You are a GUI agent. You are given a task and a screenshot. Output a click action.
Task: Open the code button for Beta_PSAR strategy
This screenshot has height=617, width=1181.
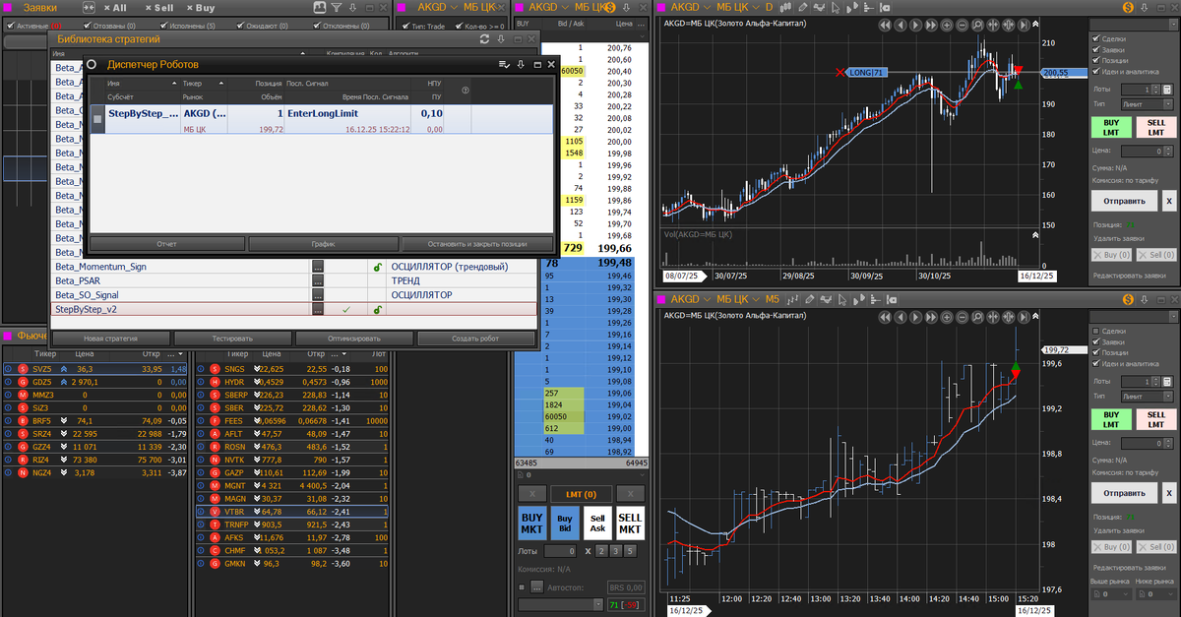pyautogui.click(x=318, y=280)
